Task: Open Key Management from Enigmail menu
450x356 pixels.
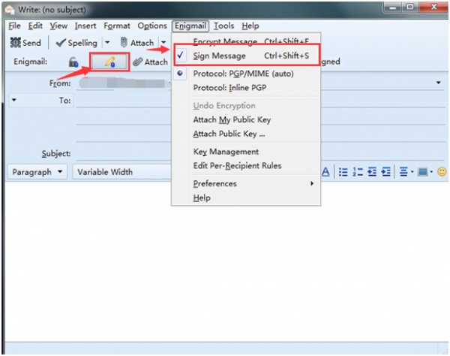Action: 246,152
